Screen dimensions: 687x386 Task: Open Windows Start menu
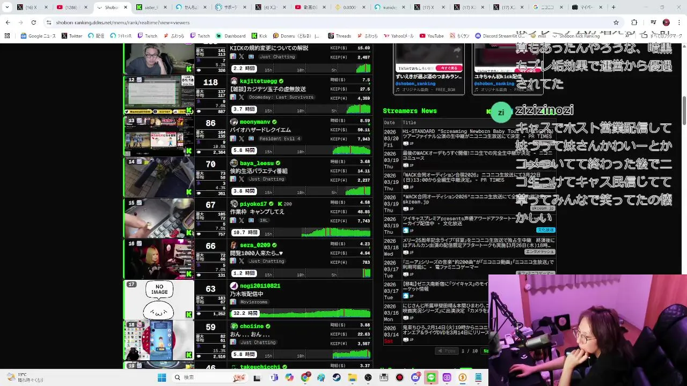point(162,377)
